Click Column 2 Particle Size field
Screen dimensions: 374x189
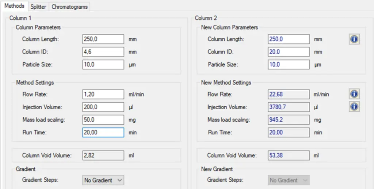click(x=289, y=64)
